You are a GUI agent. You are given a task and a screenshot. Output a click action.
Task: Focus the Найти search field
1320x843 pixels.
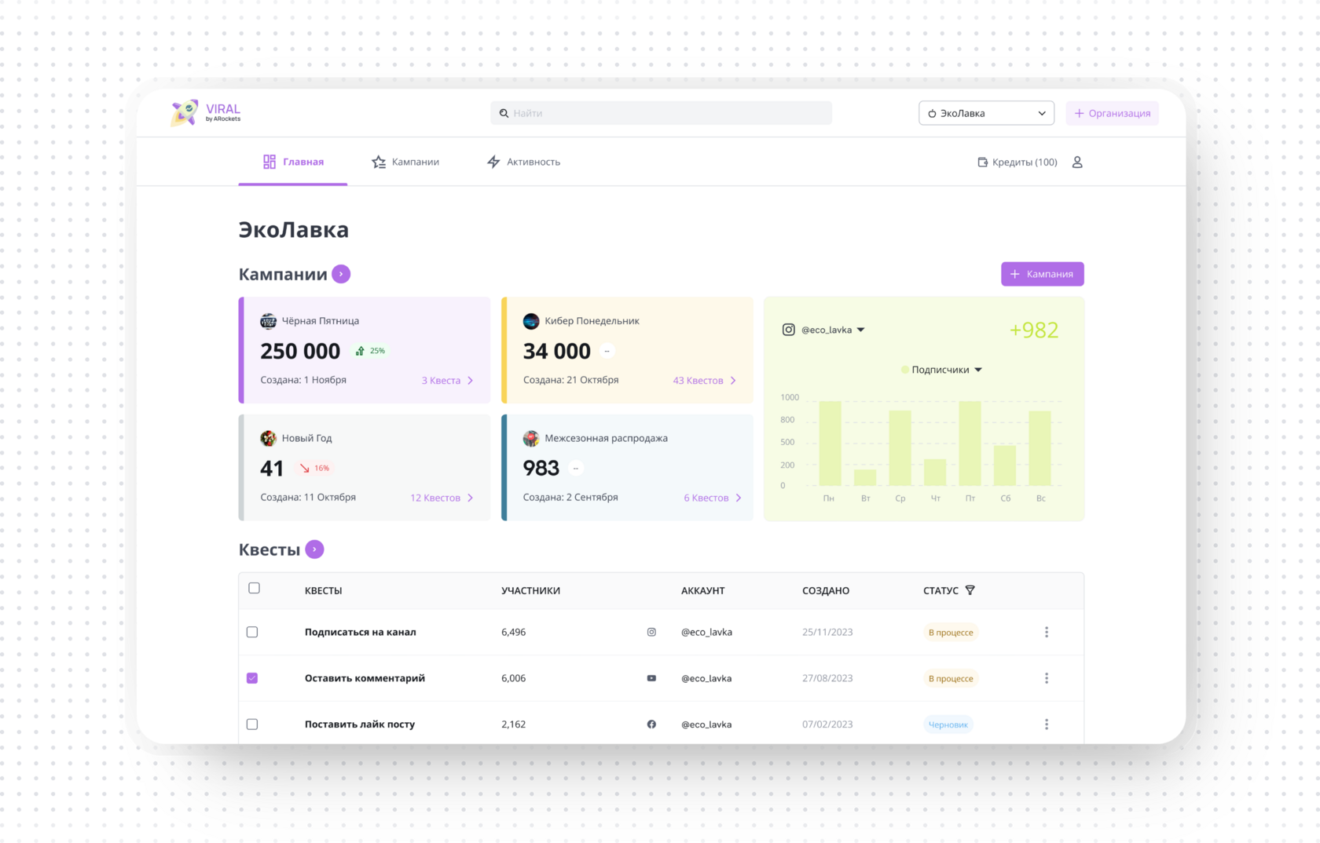(x=668, y=113)
